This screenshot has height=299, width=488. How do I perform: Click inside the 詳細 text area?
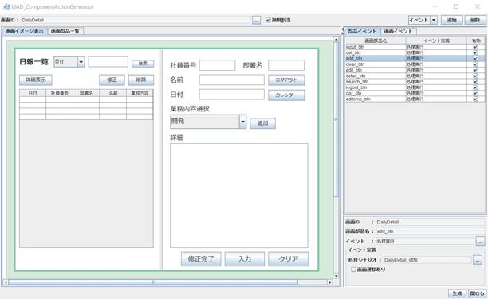(238, 196)
